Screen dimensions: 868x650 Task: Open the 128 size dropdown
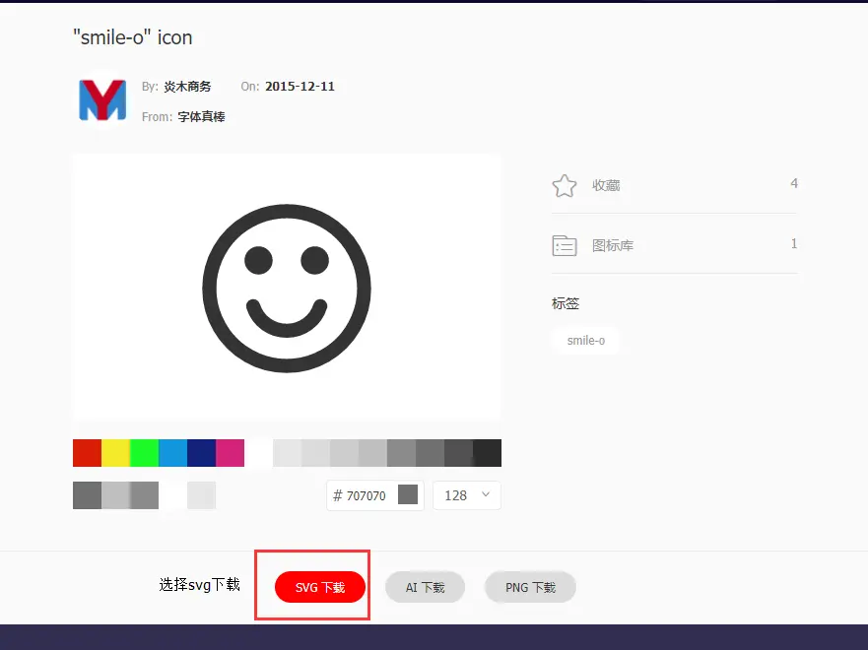tap(465, 494)
